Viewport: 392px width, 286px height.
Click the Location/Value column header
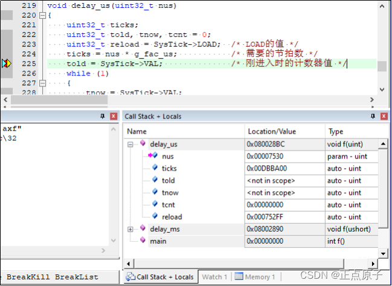coord(271,131)
